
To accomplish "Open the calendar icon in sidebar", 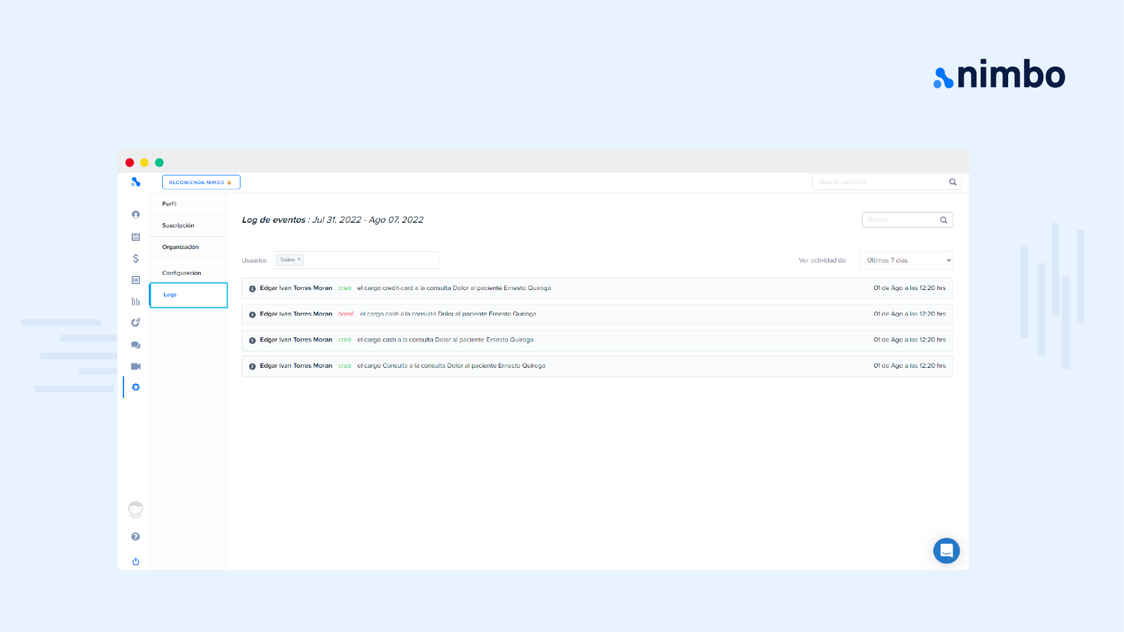I will click(136, 237).
